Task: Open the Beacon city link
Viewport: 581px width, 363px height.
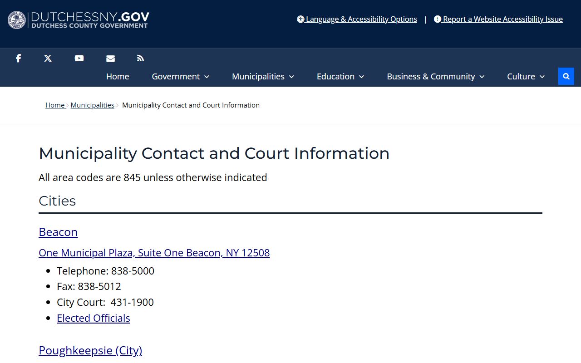Action: pos(58,232)
